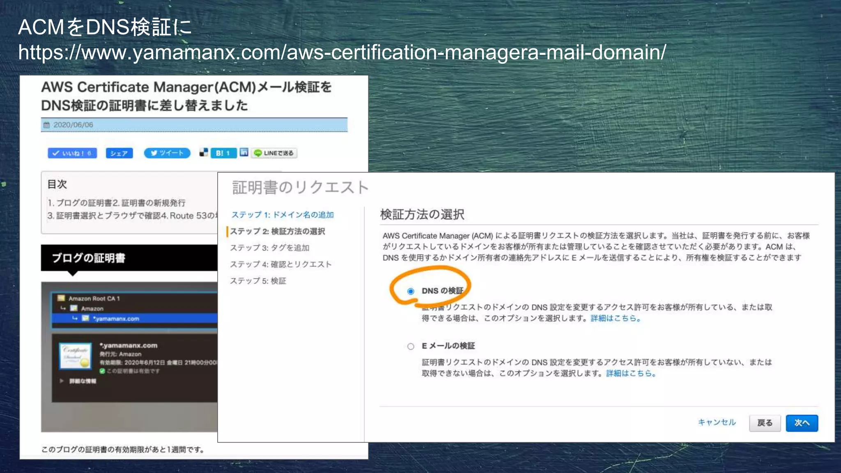This screenshot has height=473, width=841.
Task: Click the 証明書のリクエスト page title
Action: click(300, 187)
